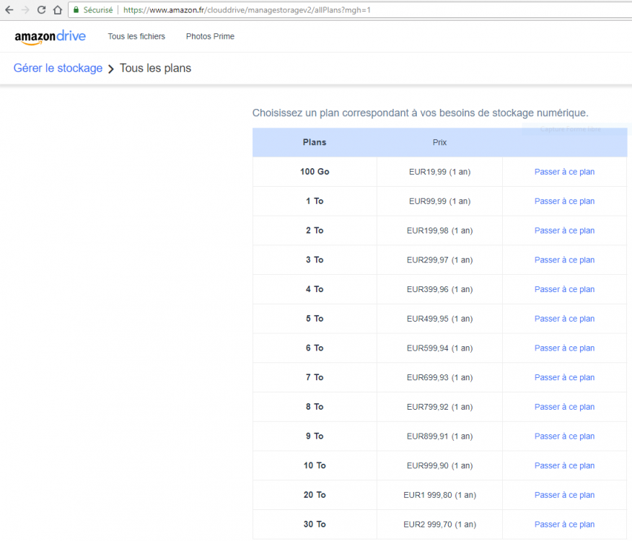
Task: Click the EUR699,93 (1 an) price
Action: (x=440, y=378)
